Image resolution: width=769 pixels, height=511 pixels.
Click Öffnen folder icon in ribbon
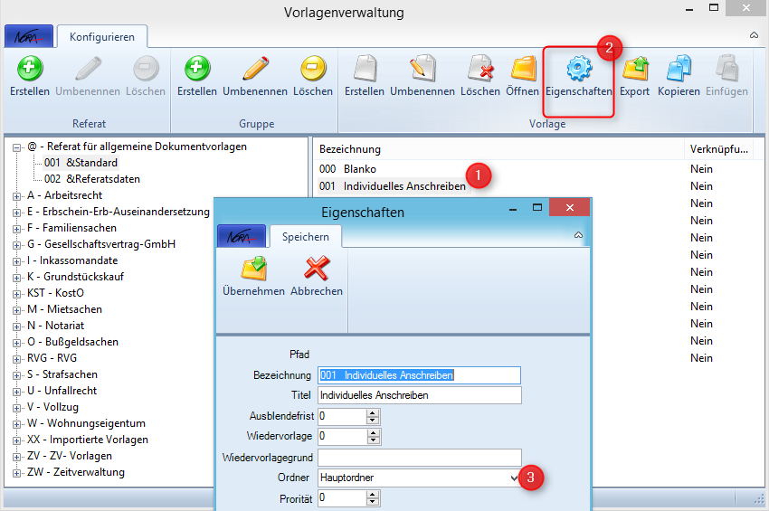tap(522, 70)
